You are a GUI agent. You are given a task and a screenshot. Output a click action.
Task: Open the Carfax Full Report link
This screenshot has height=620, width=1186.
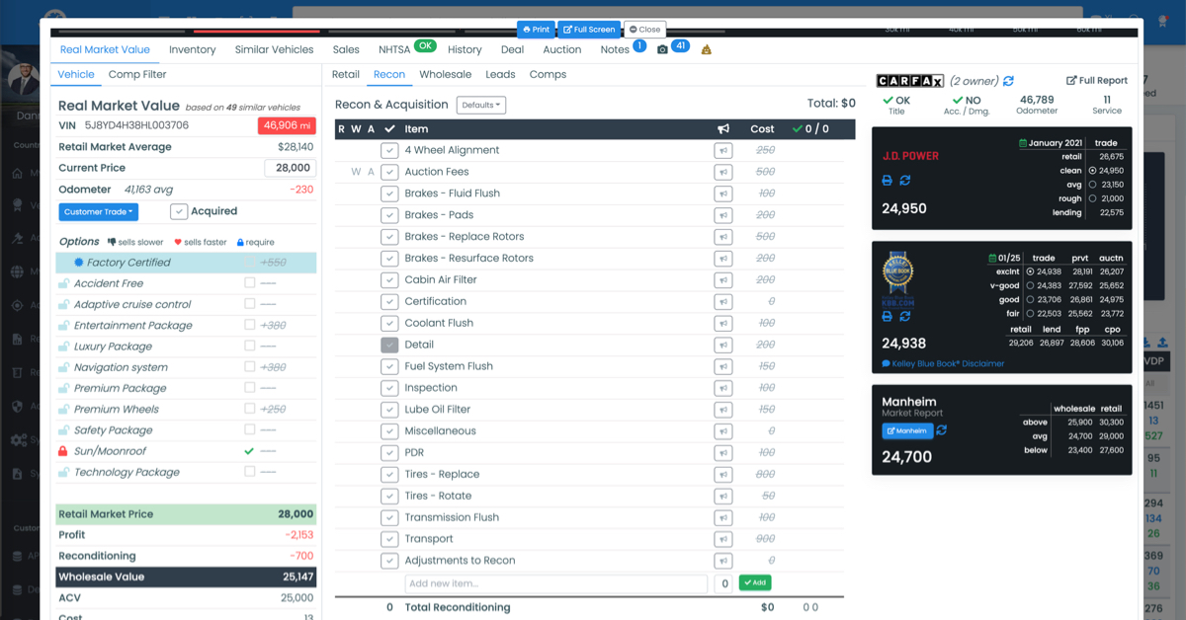[1097, 81]
